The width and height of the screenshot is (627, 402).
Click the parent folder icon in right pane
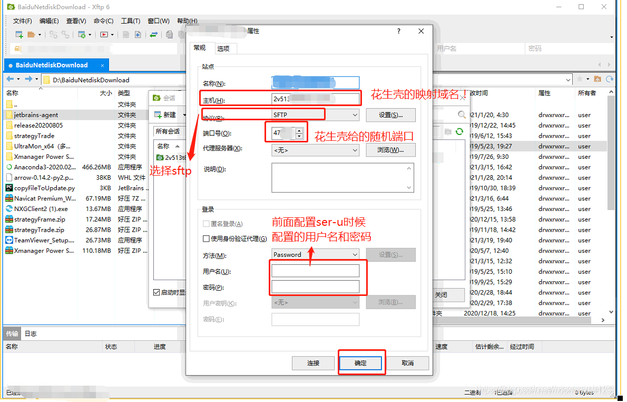(x=597, y=79)
